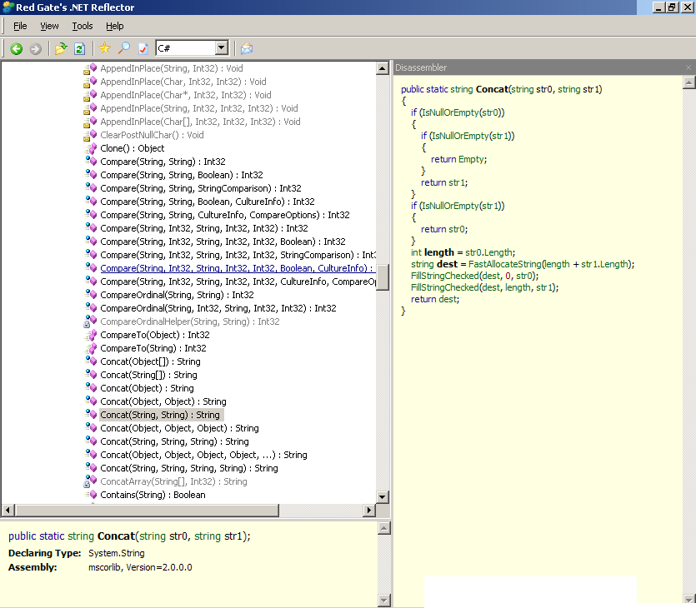Screen dimensions: 696x608
Task: Open search with the magnifier icon
Action: (124, 48)
